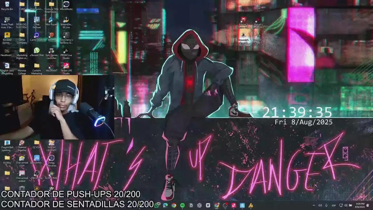Open Spotify from the taskbar
This screenshot has height=210, width=373.
tap(182, 205)
